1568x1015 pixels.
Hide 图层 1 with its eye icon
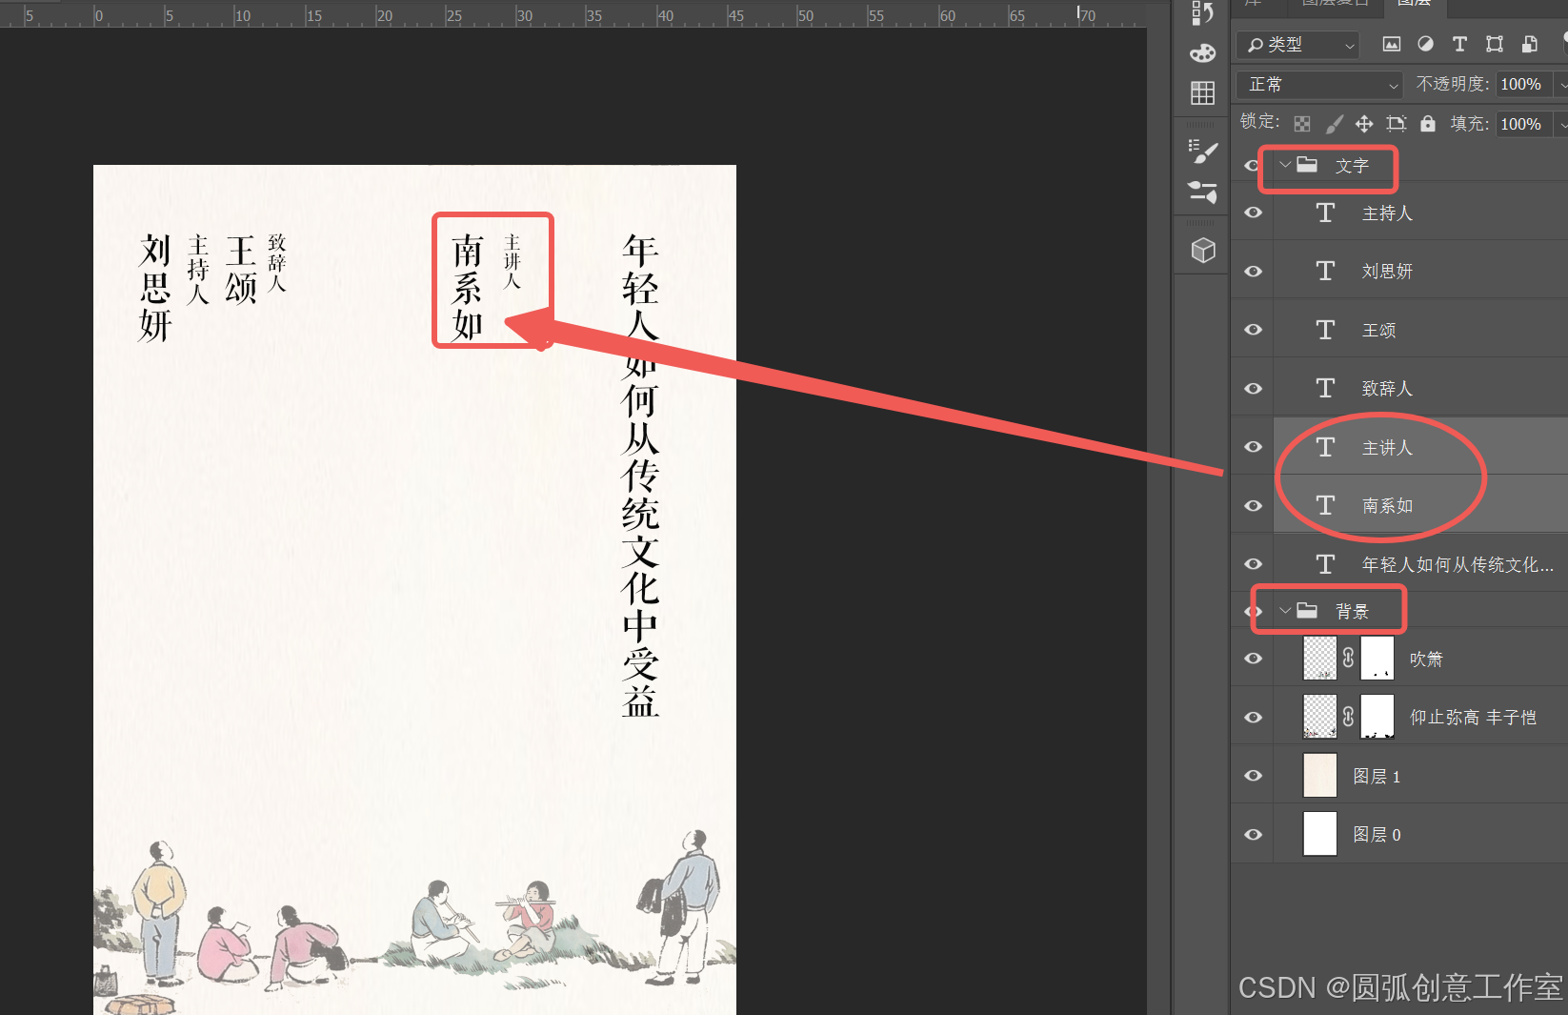1254,776
